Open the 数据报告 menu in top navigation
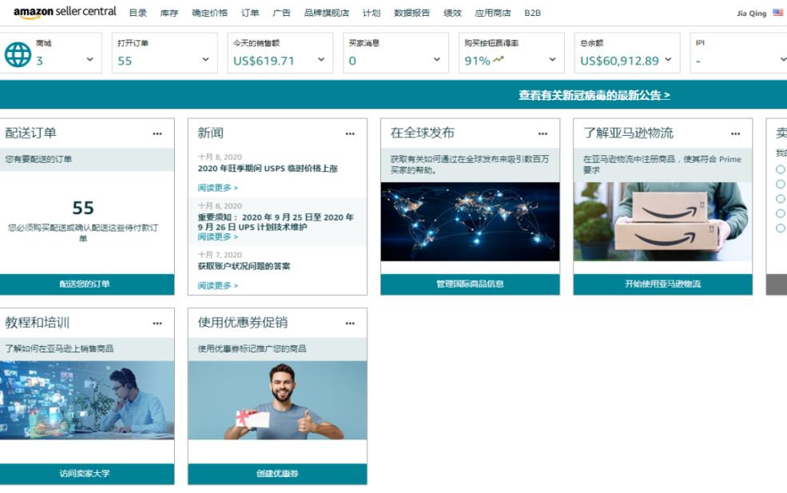The height and width of the screenshot is (493, 787). [411, 13]
